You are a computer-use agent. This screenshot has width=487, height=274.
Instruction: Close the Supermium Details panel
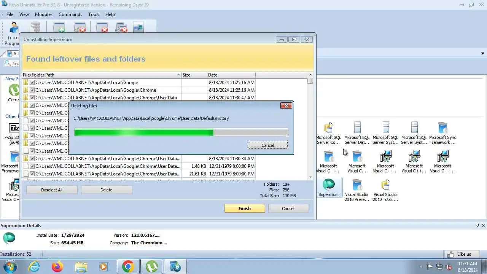tap(484, 225)
